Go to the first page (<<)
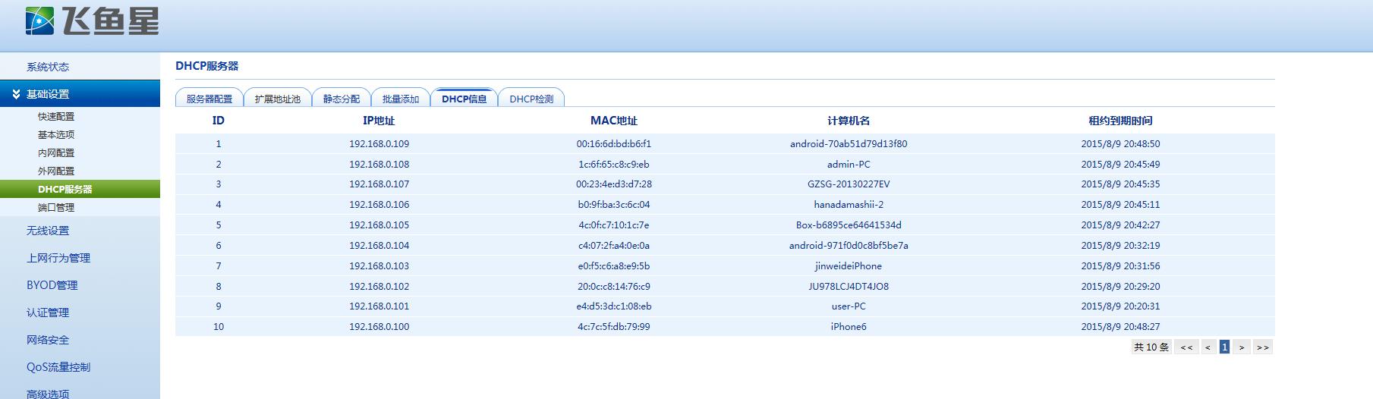The width and height of the screenshot is (1373, 399). [x=1186, y=347]
